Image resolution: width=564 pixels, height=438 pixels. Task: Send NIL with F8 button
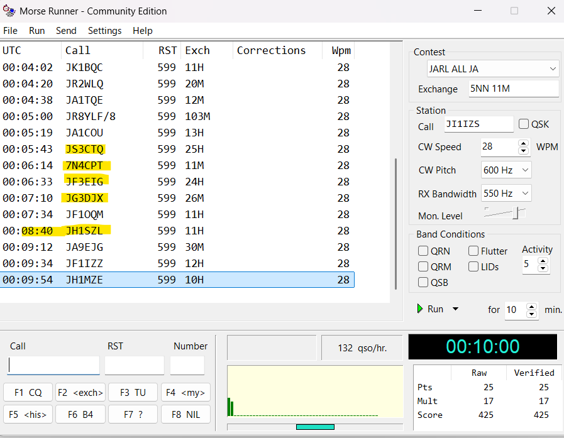pos(185,414)
